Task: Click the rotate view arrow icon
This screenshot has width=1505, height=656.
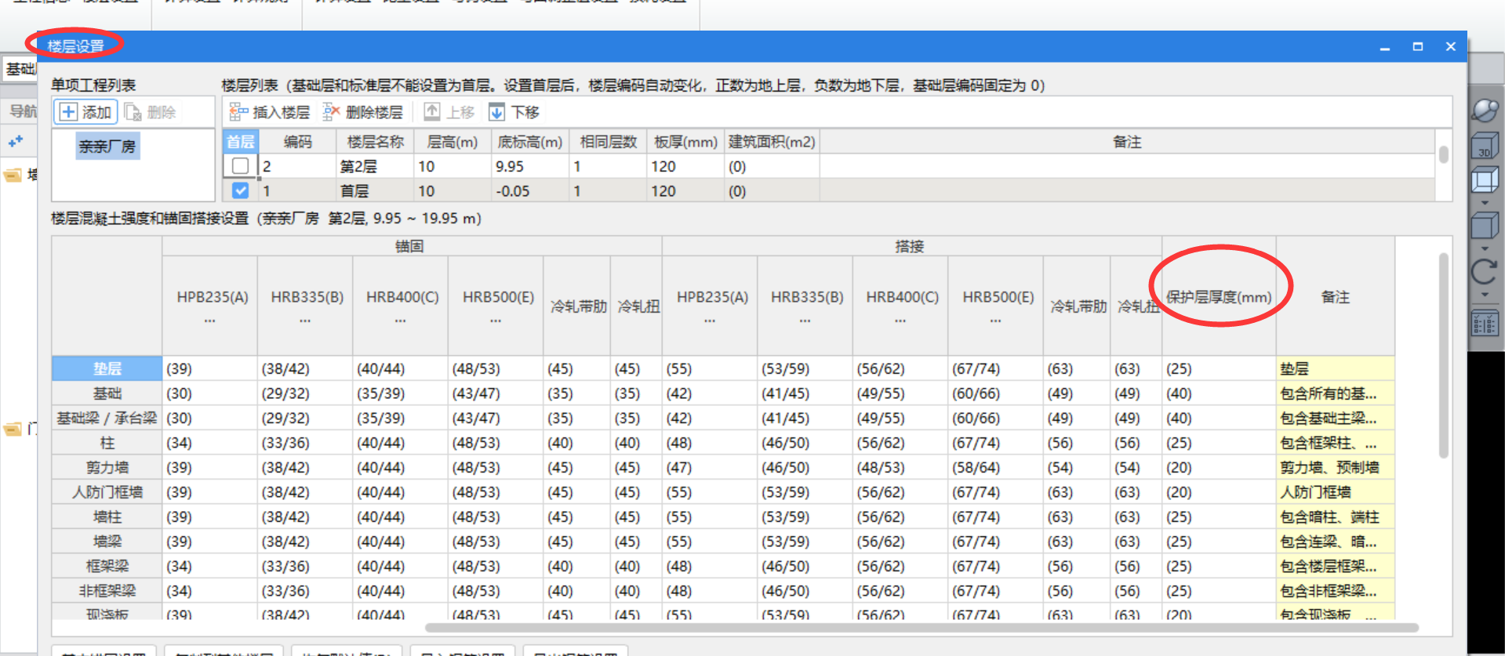Action: pos(1485,272)
